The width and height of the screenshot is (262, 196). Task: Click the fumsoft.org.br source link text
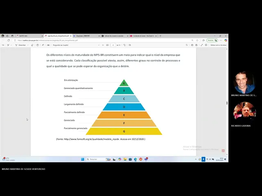coord(92,139)
